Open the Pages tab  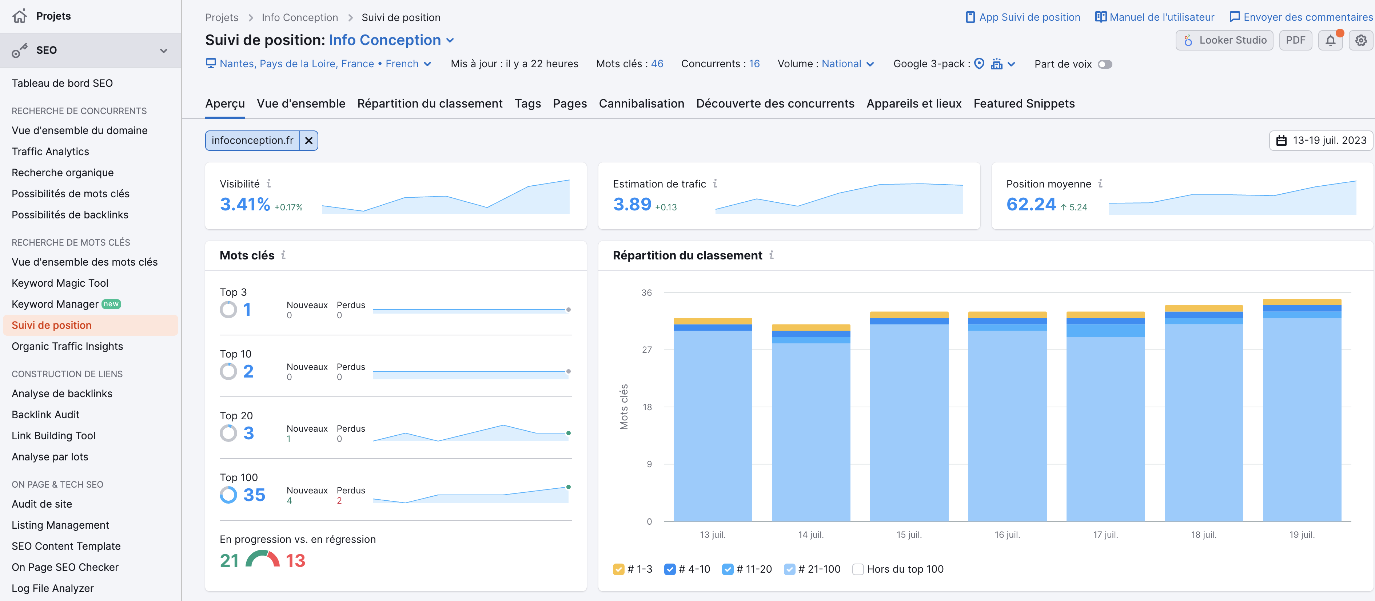point(570,104)
